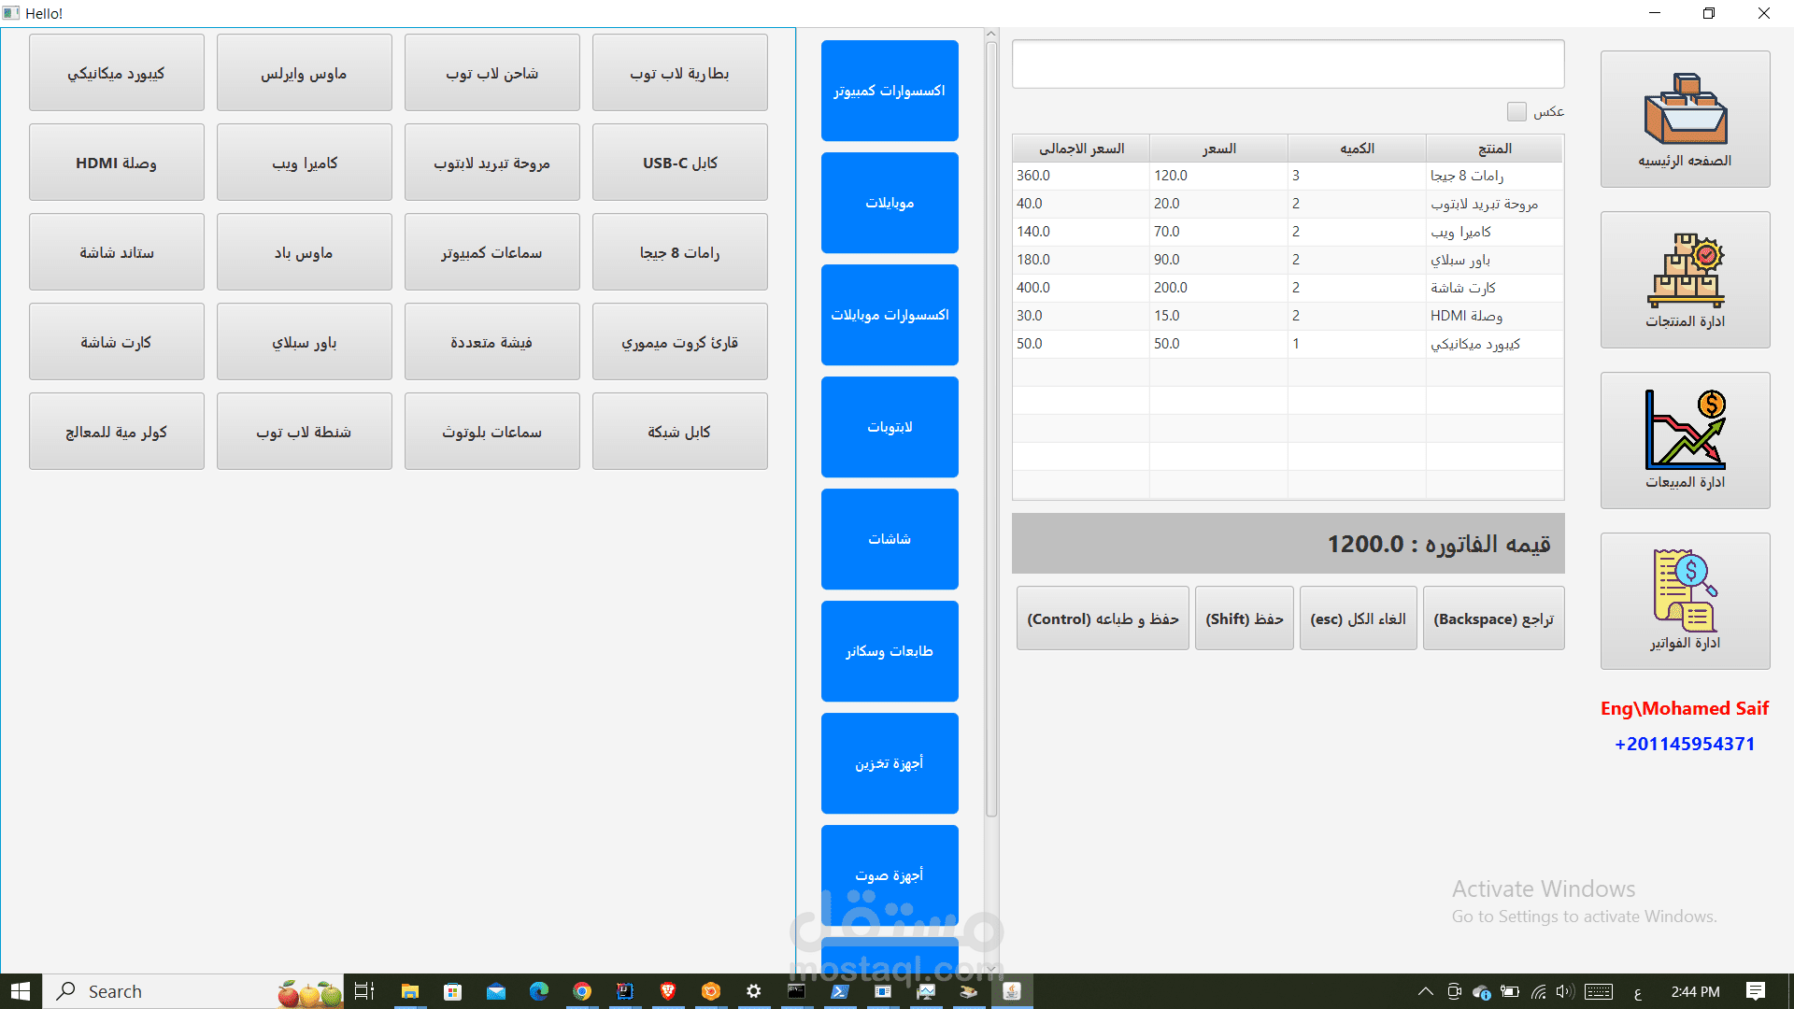Select رامات 8 جيجا invoice row
1794x1009 pixels.
pos(1288,176)
